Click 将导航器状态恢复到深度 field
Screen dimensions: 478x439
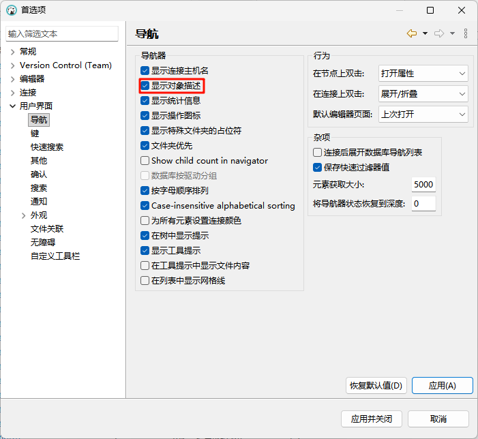(x=423, y=204)
